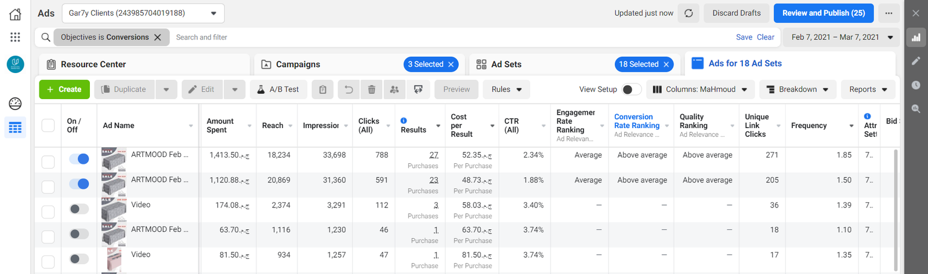Click the Discard Drafts button

pos(737,13)
